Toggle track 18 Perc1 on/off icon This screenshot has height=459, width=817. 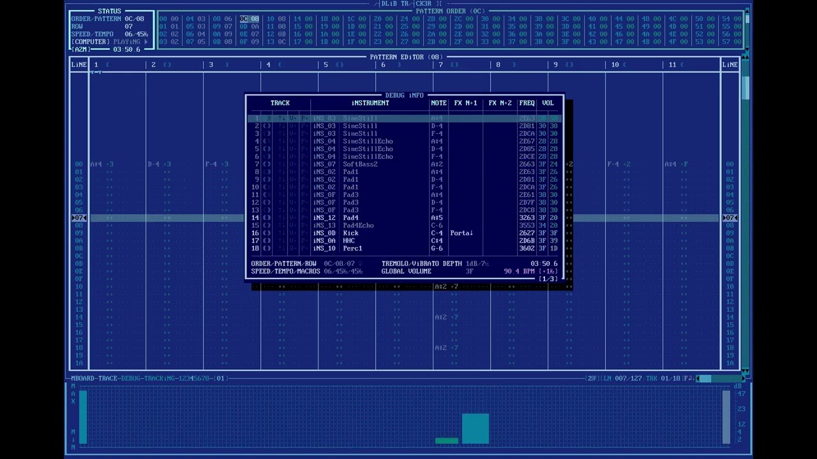[266, 249]
